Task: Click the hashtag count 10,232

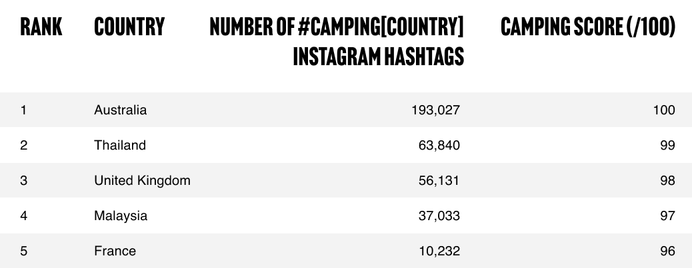Action: point(439,251)
